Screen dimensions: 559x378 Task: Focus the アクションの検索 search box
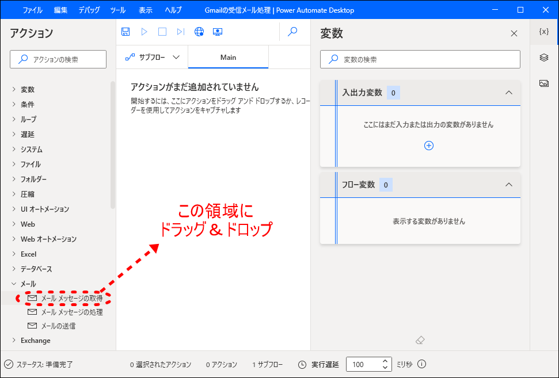pyautogui.click(x=58, y=59)
